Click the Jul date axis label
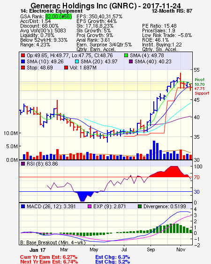Viewport: 211px width, 264px height. [124, 249]
